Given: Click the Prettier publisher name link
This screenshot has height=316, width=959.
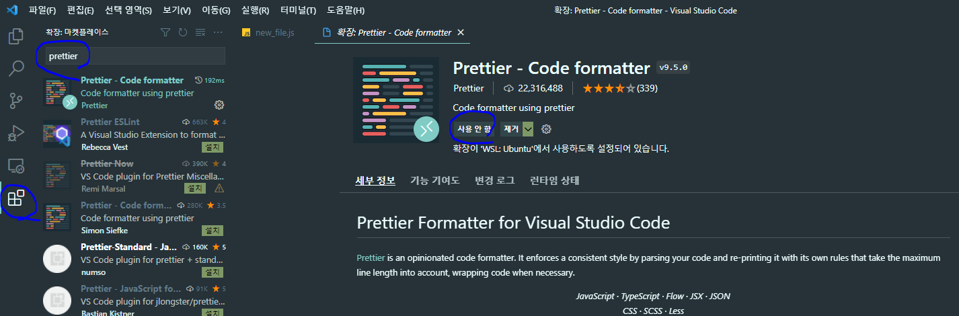Looking at the screenshot, I should click(469, 88).
